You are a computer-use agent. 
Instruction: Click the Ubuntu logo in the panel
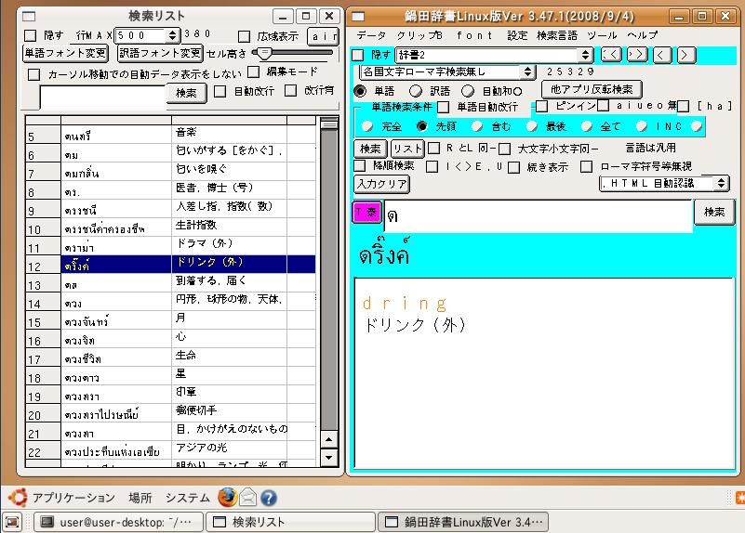[18, 498]
